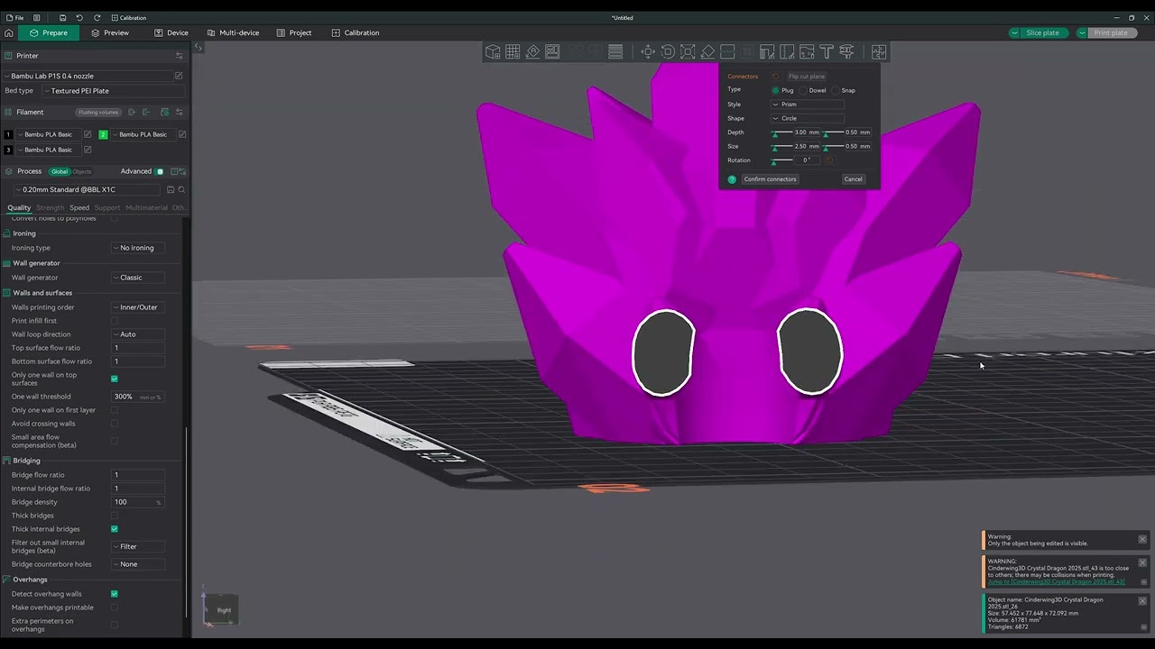Image resolution: width=1155 pixels, height=649 pixels.
Task: Select the Move tool
Action: click(x=648, y=51)
